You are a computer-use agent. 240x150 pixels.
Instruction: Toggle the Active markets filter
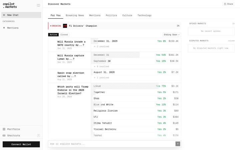pyautogui.click(x=53, y=35)
